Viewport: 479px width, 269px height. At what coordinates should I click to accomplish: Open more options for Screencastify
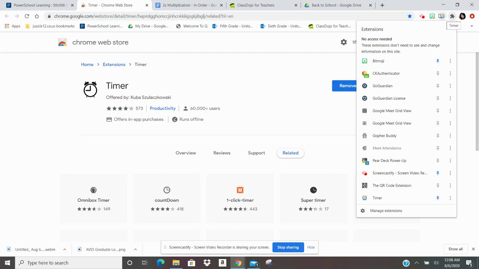point(450,173)
